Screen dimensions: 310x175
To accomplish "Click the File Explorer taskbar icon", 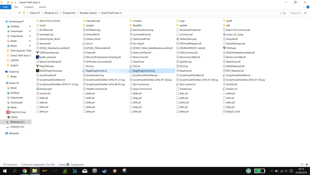I will click(x=35, y=171).
